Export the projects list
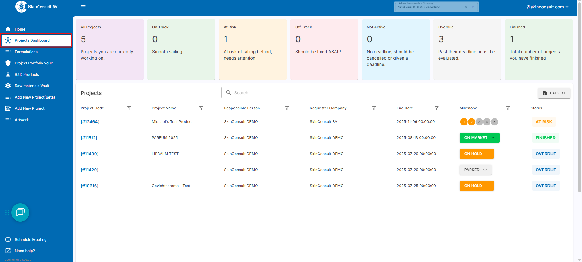The height and width of the screenshot is (262, 582). click(x=554, y=93)
